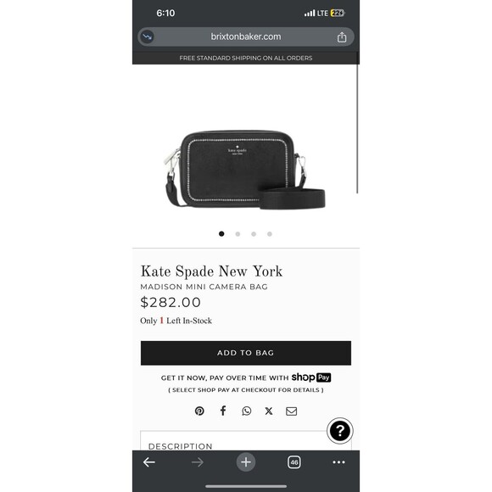Screen dimensions: 492x492
Task: Share product by email icon
Action: (292, 411)
